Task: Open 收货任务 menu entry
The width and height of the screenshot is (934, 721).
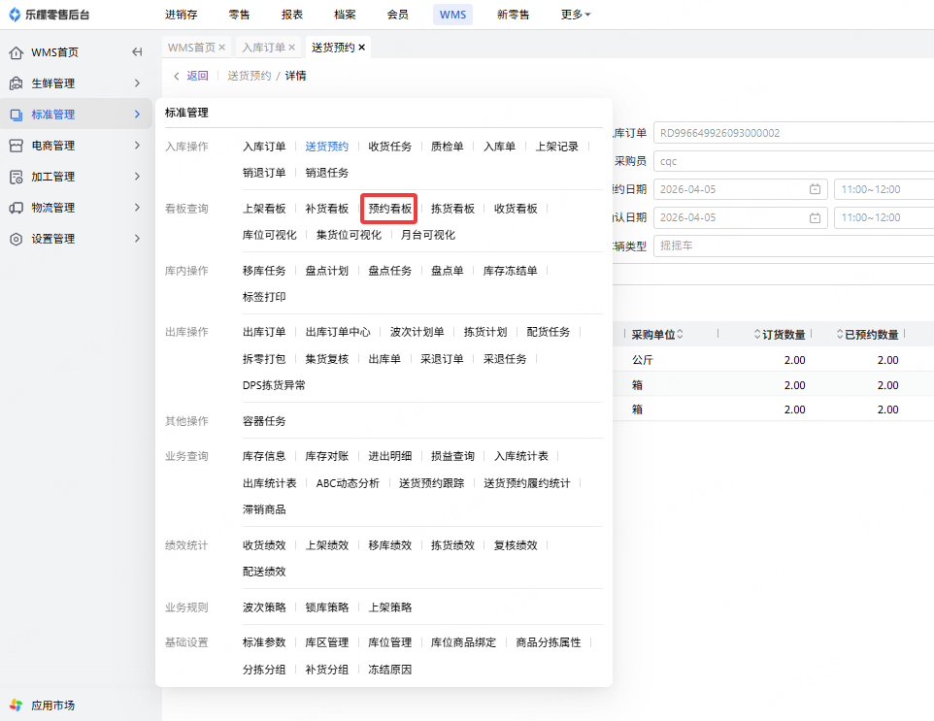Action: (389, 147)
